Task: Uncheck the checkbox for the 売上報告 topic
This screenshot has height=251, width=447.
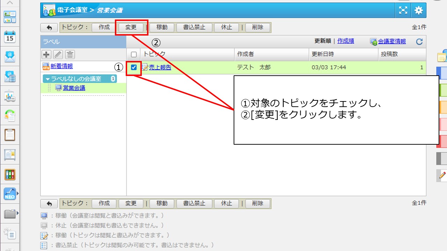Action: click(x=134, y=68)
